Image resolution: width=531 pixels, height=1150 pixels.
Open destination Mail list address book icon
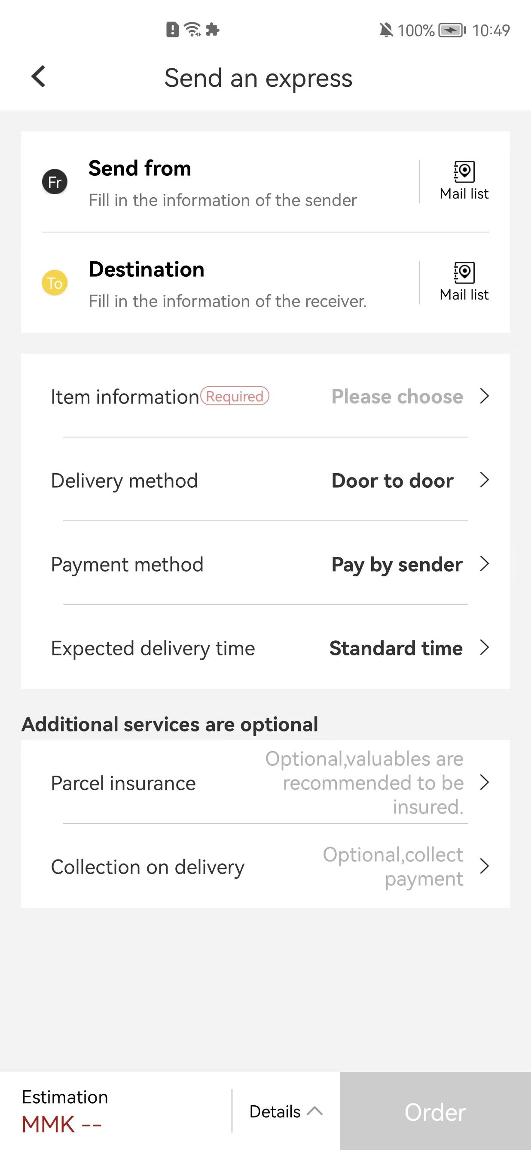pyautogui.click(x=464, y=272)
